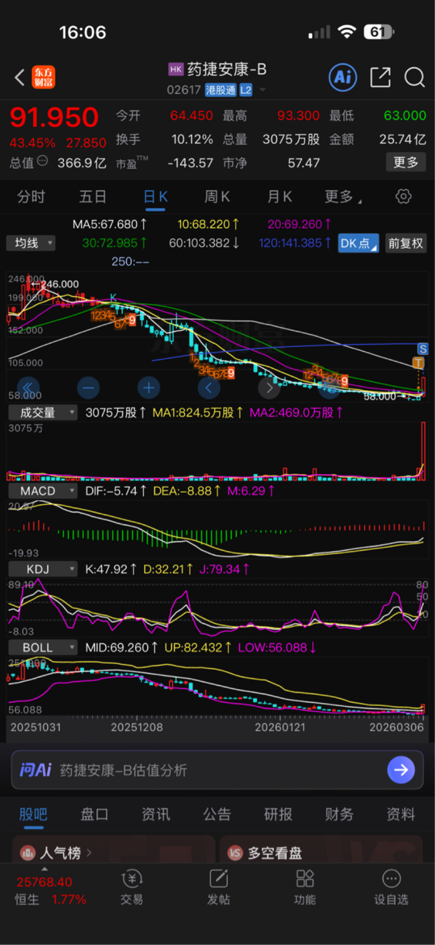Open the 东方财富 logo icon
The width and height of the screenshot is (435, 945).
44,77
